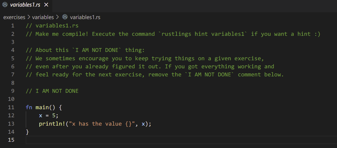The width and height of the screenshot is (337, 148).
Task: Open the variables breadcrumb folder
Action: (43, 17)
